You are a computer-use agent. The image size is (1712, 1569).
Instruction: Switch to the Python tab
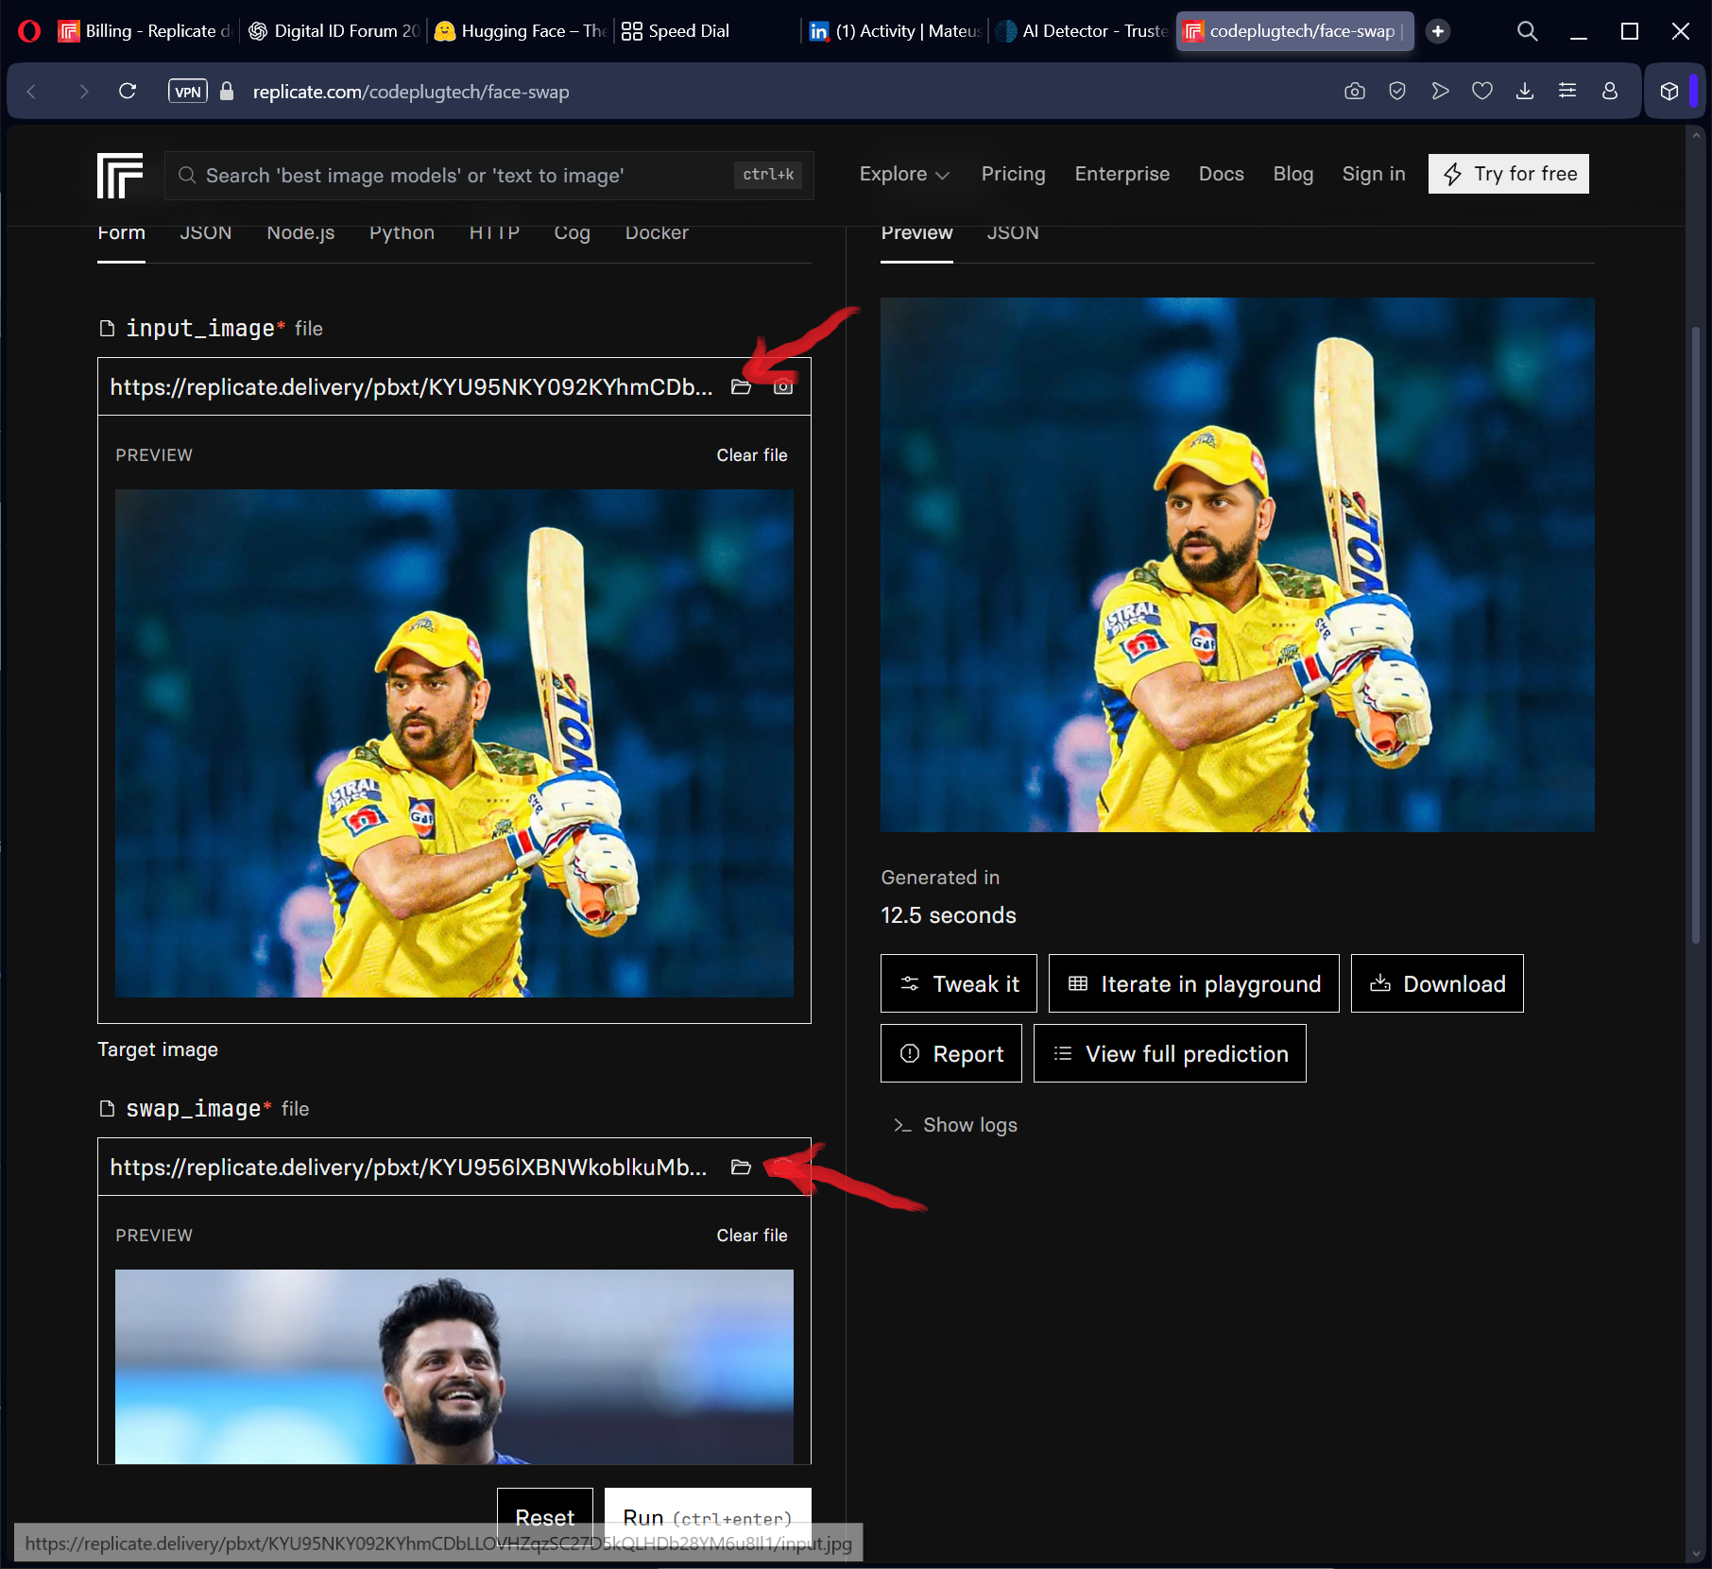point(402,233)
